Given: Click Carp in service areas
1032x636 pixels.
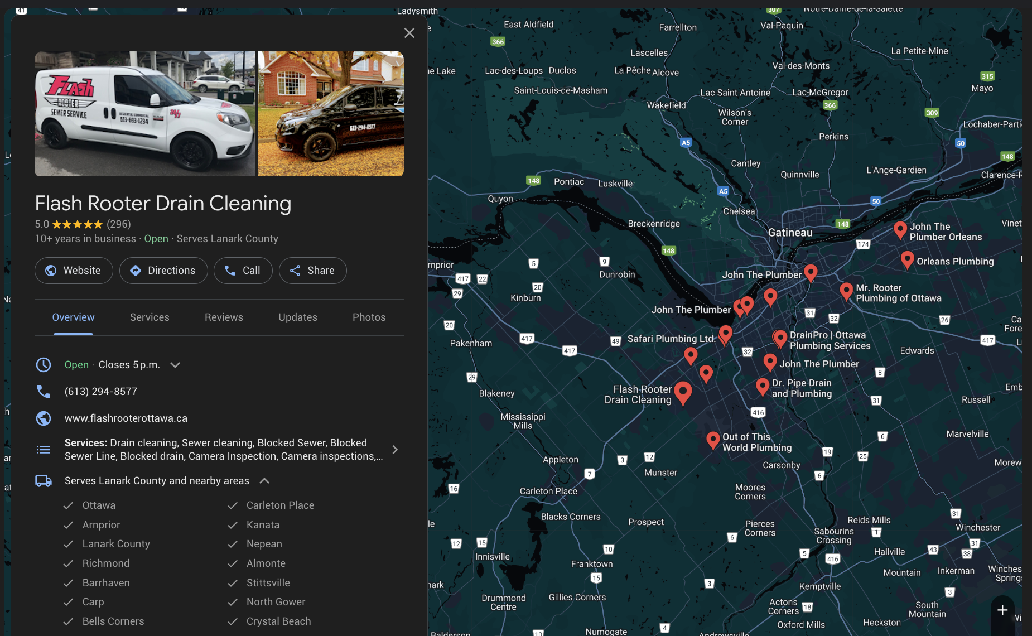Looking at the screenshot, I should [93, 602].
